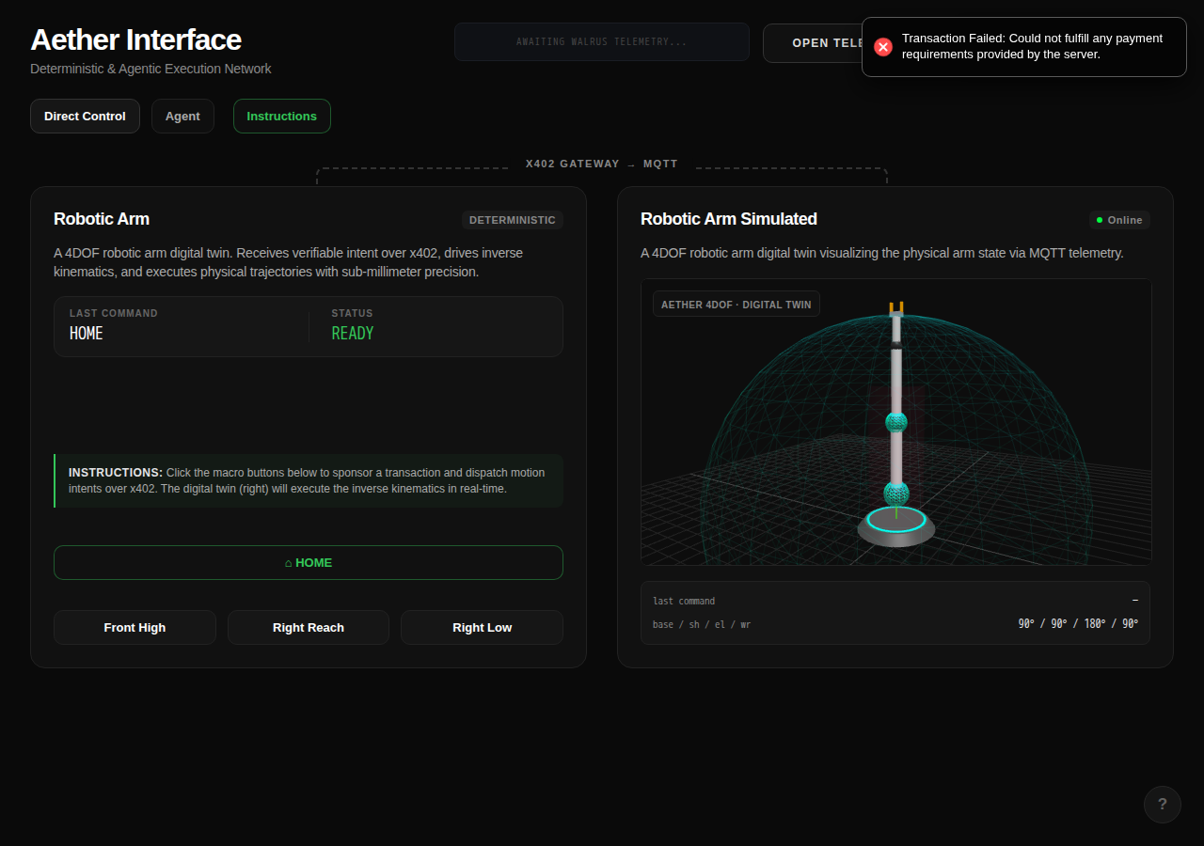This screenshot has width=1204, height=846.
Task: Click the Awaiting Walrus Telemetry field
Action: click(602, 42)
